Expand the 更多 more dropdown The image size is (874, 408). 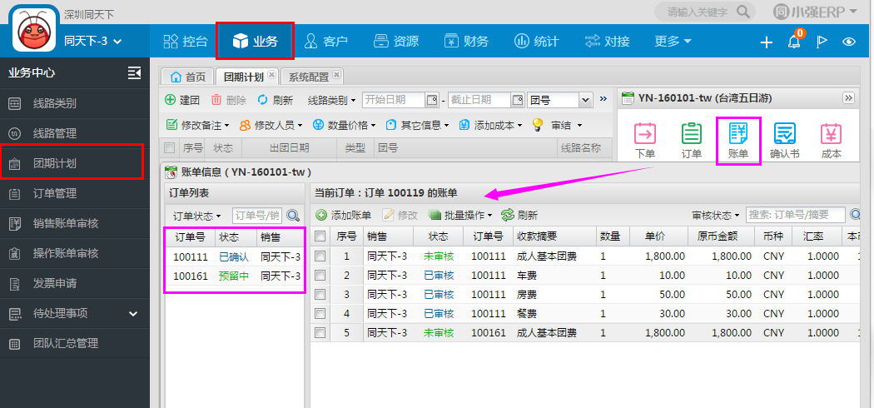673,42
